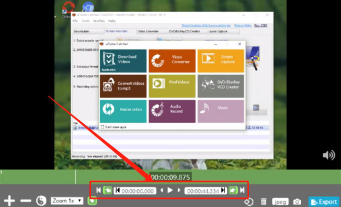Switch to the Video Converter tab

coord(152,31)
